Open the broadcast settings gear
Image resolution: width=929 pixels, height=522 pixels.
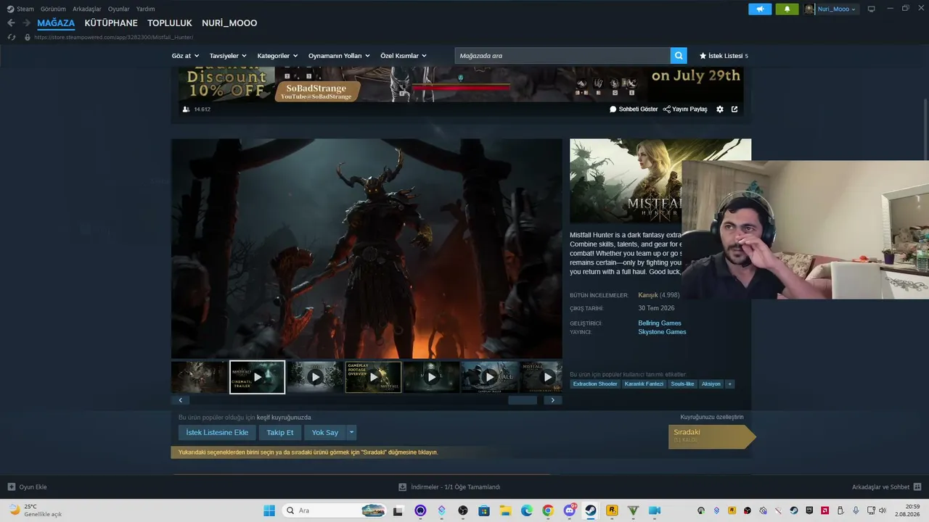tap(720, 109)
